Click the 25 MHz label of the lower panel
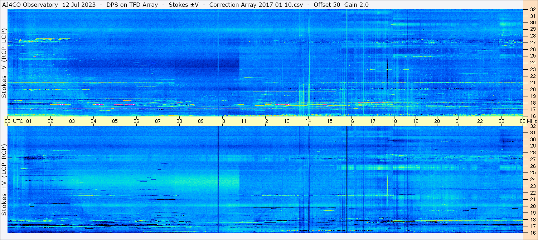The width and height of the screenshot is (538, 240). coord(533,173)
